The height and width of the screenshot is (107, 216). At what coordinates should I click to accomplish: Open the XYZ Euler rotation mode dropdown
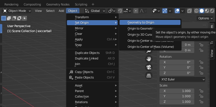click(x=182, y=80)
